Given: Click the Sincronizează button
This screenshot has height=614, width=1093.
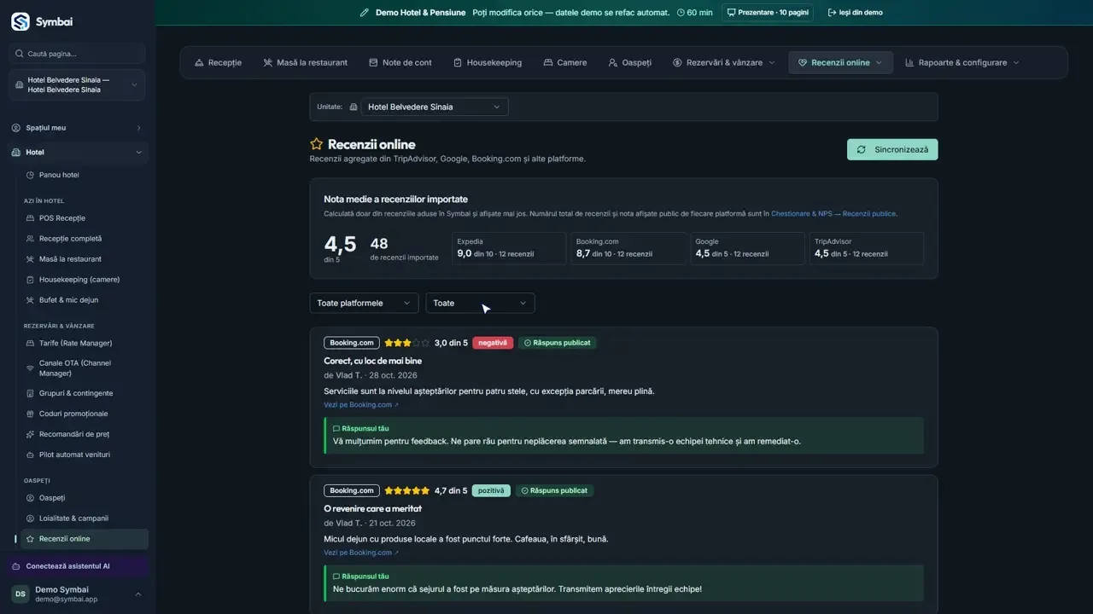Looking at the screenshot, I should click(892, 149).
